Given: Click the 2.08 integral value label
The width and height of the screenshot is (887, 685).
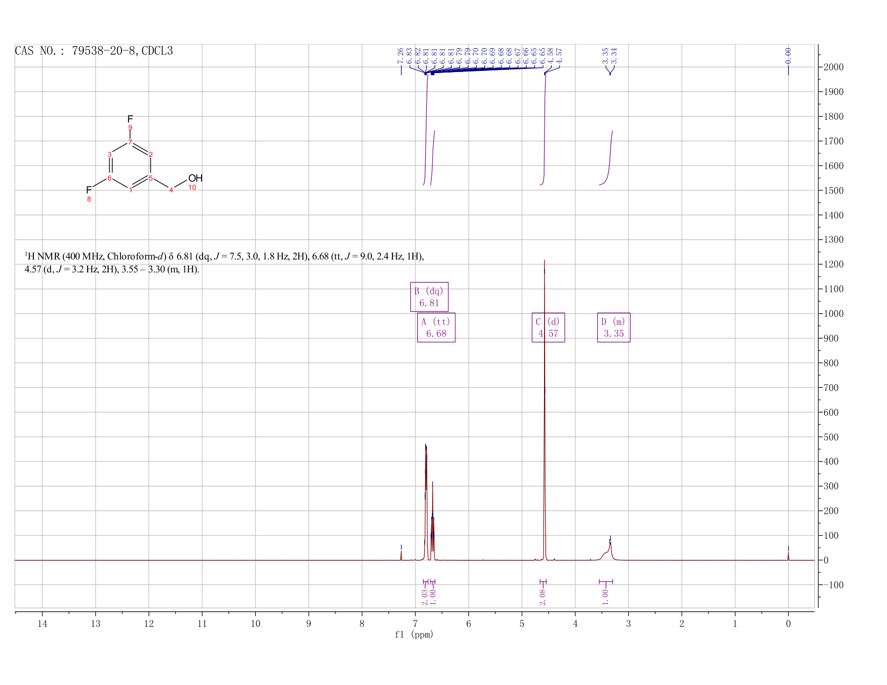Looking at the screenshot, I should (542, 597).
